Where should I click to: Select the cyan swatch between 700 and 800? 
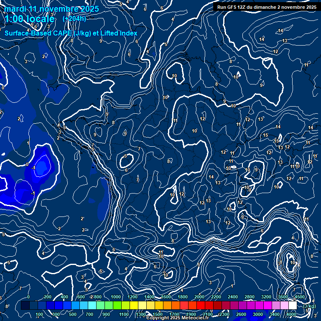pyautogui.click(x=92, y=305)
